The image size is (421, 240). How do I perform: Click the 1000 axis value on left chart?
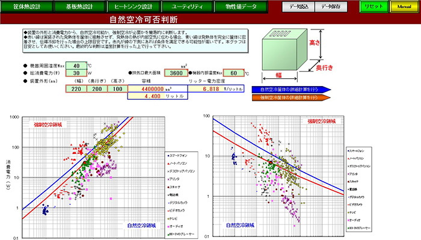[14, 117]
